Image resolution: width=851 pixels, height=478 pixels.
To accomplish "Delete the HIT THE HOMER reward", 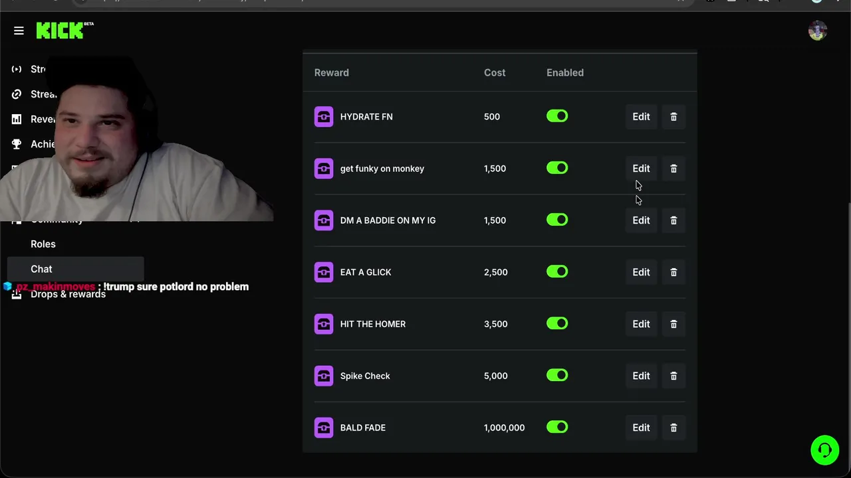I will pyautogui.click(x=673, y=324).
